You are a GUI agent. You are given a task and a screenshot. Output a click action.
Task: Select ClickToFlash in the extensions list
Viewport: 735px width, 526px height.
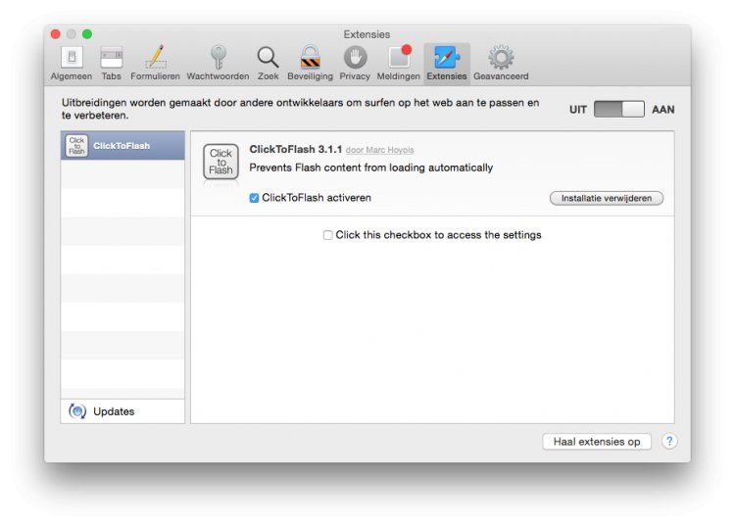tap(122, 146)
